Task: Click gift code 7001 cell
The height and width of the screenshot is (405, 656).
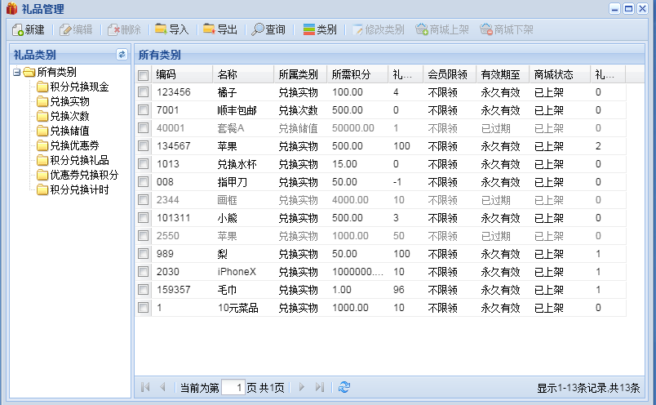Action: pyautogui.click(x=182, y=110)
